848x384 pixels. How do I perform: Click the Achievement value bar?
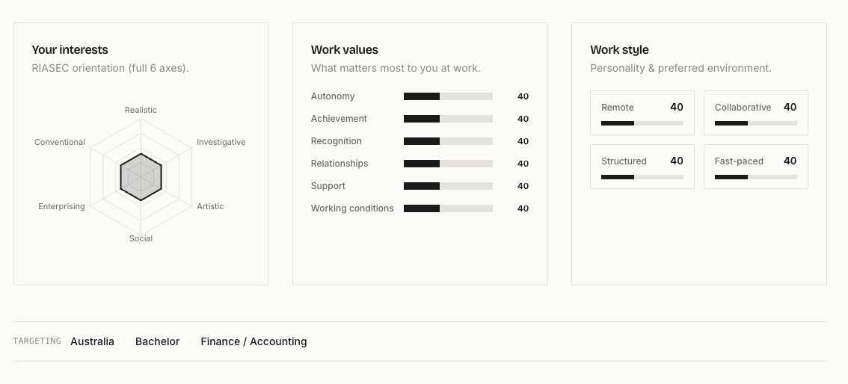coord(448,119)
